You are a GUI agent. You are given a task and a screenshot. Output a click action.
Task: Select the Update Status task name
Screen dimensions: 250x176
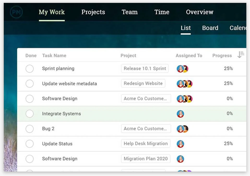57,144
